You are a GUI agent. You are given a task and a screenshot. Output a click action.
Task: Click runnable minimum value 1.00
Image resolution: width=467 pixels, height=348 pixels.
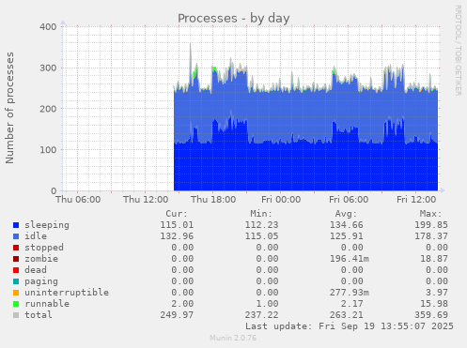(x=267, y=304)
